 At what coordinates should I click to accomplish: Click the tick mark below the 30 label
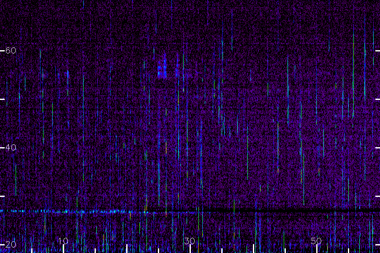pyautogui.click(x=190, y=249)
